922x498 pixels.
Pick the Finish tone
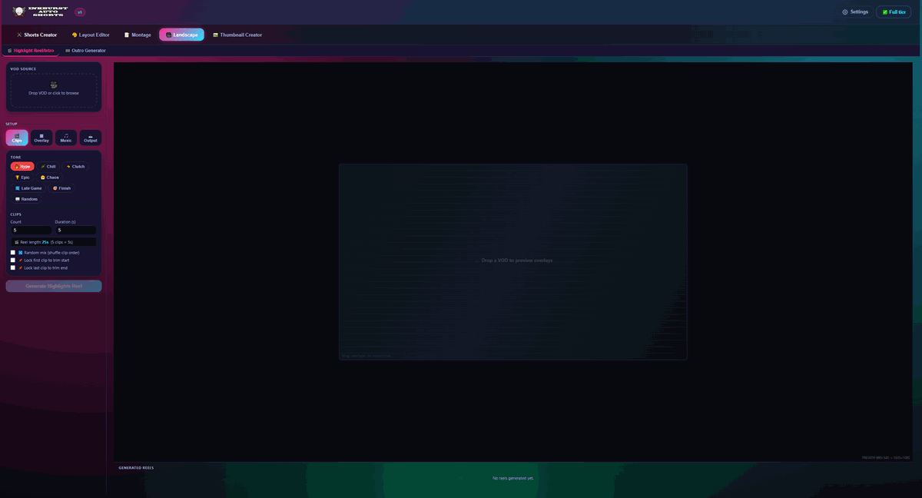pyautogui.click(x=62, y=188)
